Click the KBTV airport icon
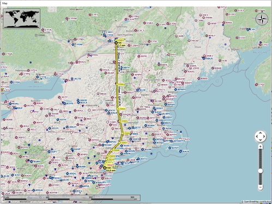 [122, 67]
